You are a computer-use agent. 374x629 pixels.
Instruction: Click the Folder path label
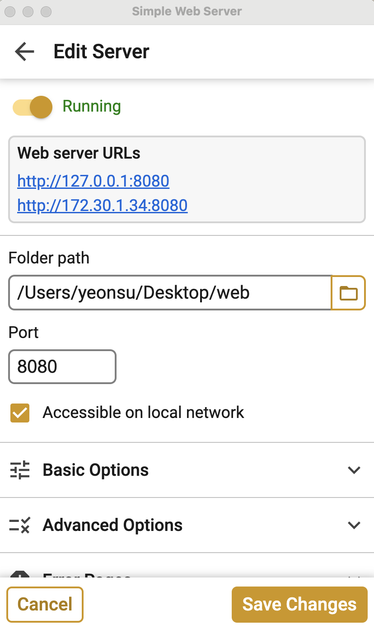pyautogui.click(x=49, y=258)
